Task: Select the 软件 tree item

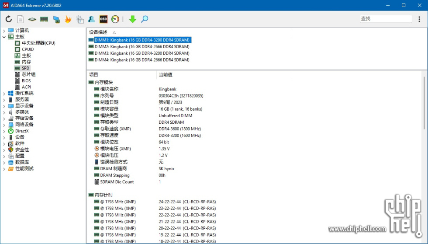Action: 20,143
